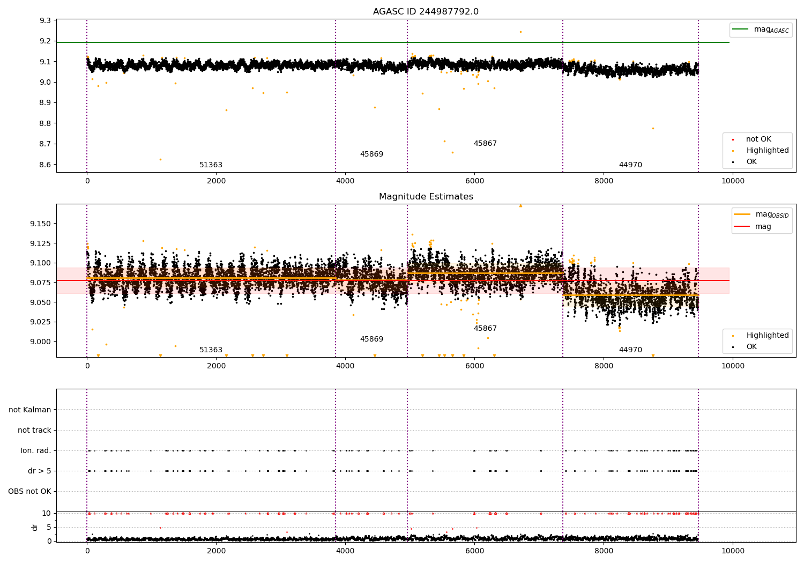This screenshot has width=804, height=563.
Task: Click the 'OBS not OK' axis label
Action: click(x=29, y=491)
